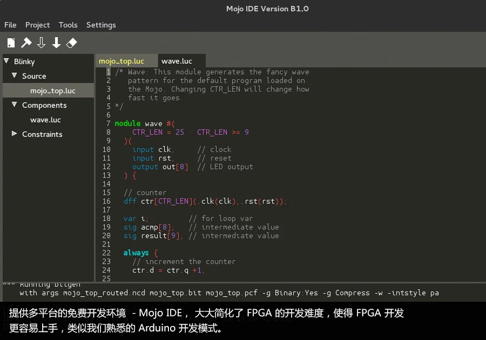Select the Blinky project name

pyautogui.click(x=24, y=61)
